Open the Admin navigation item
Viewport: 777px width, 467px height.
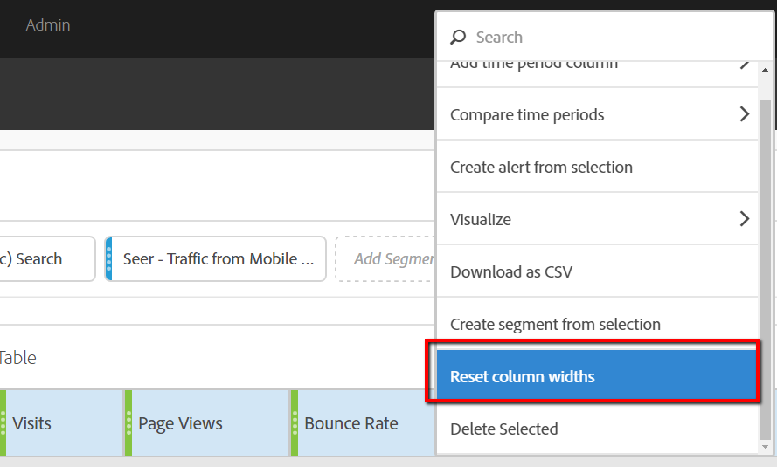tap(48, 25)
